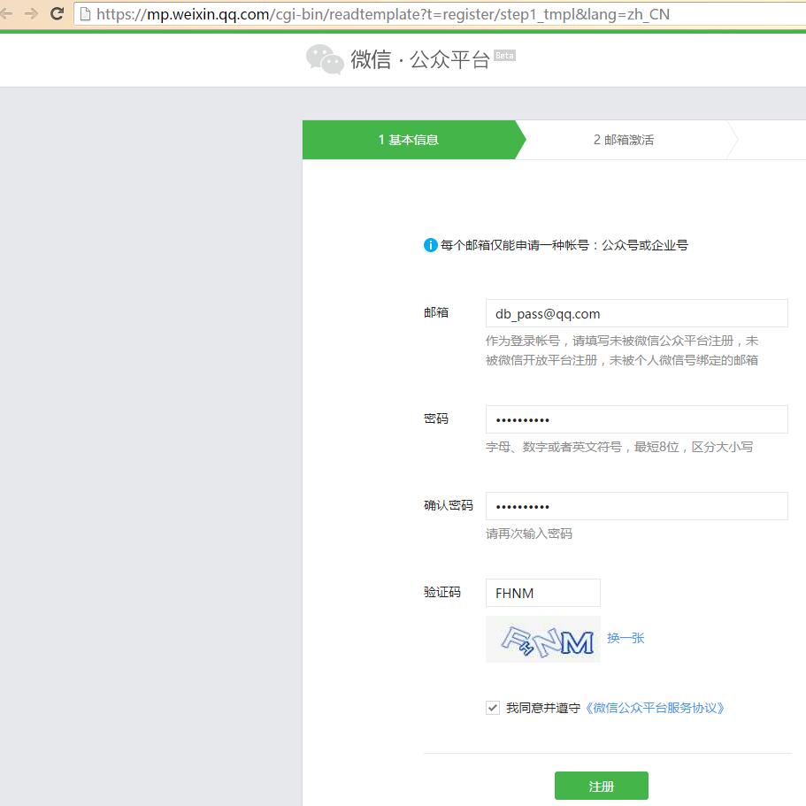Click the Beta badge
The image size is (806, 806).
click(504, 56)
